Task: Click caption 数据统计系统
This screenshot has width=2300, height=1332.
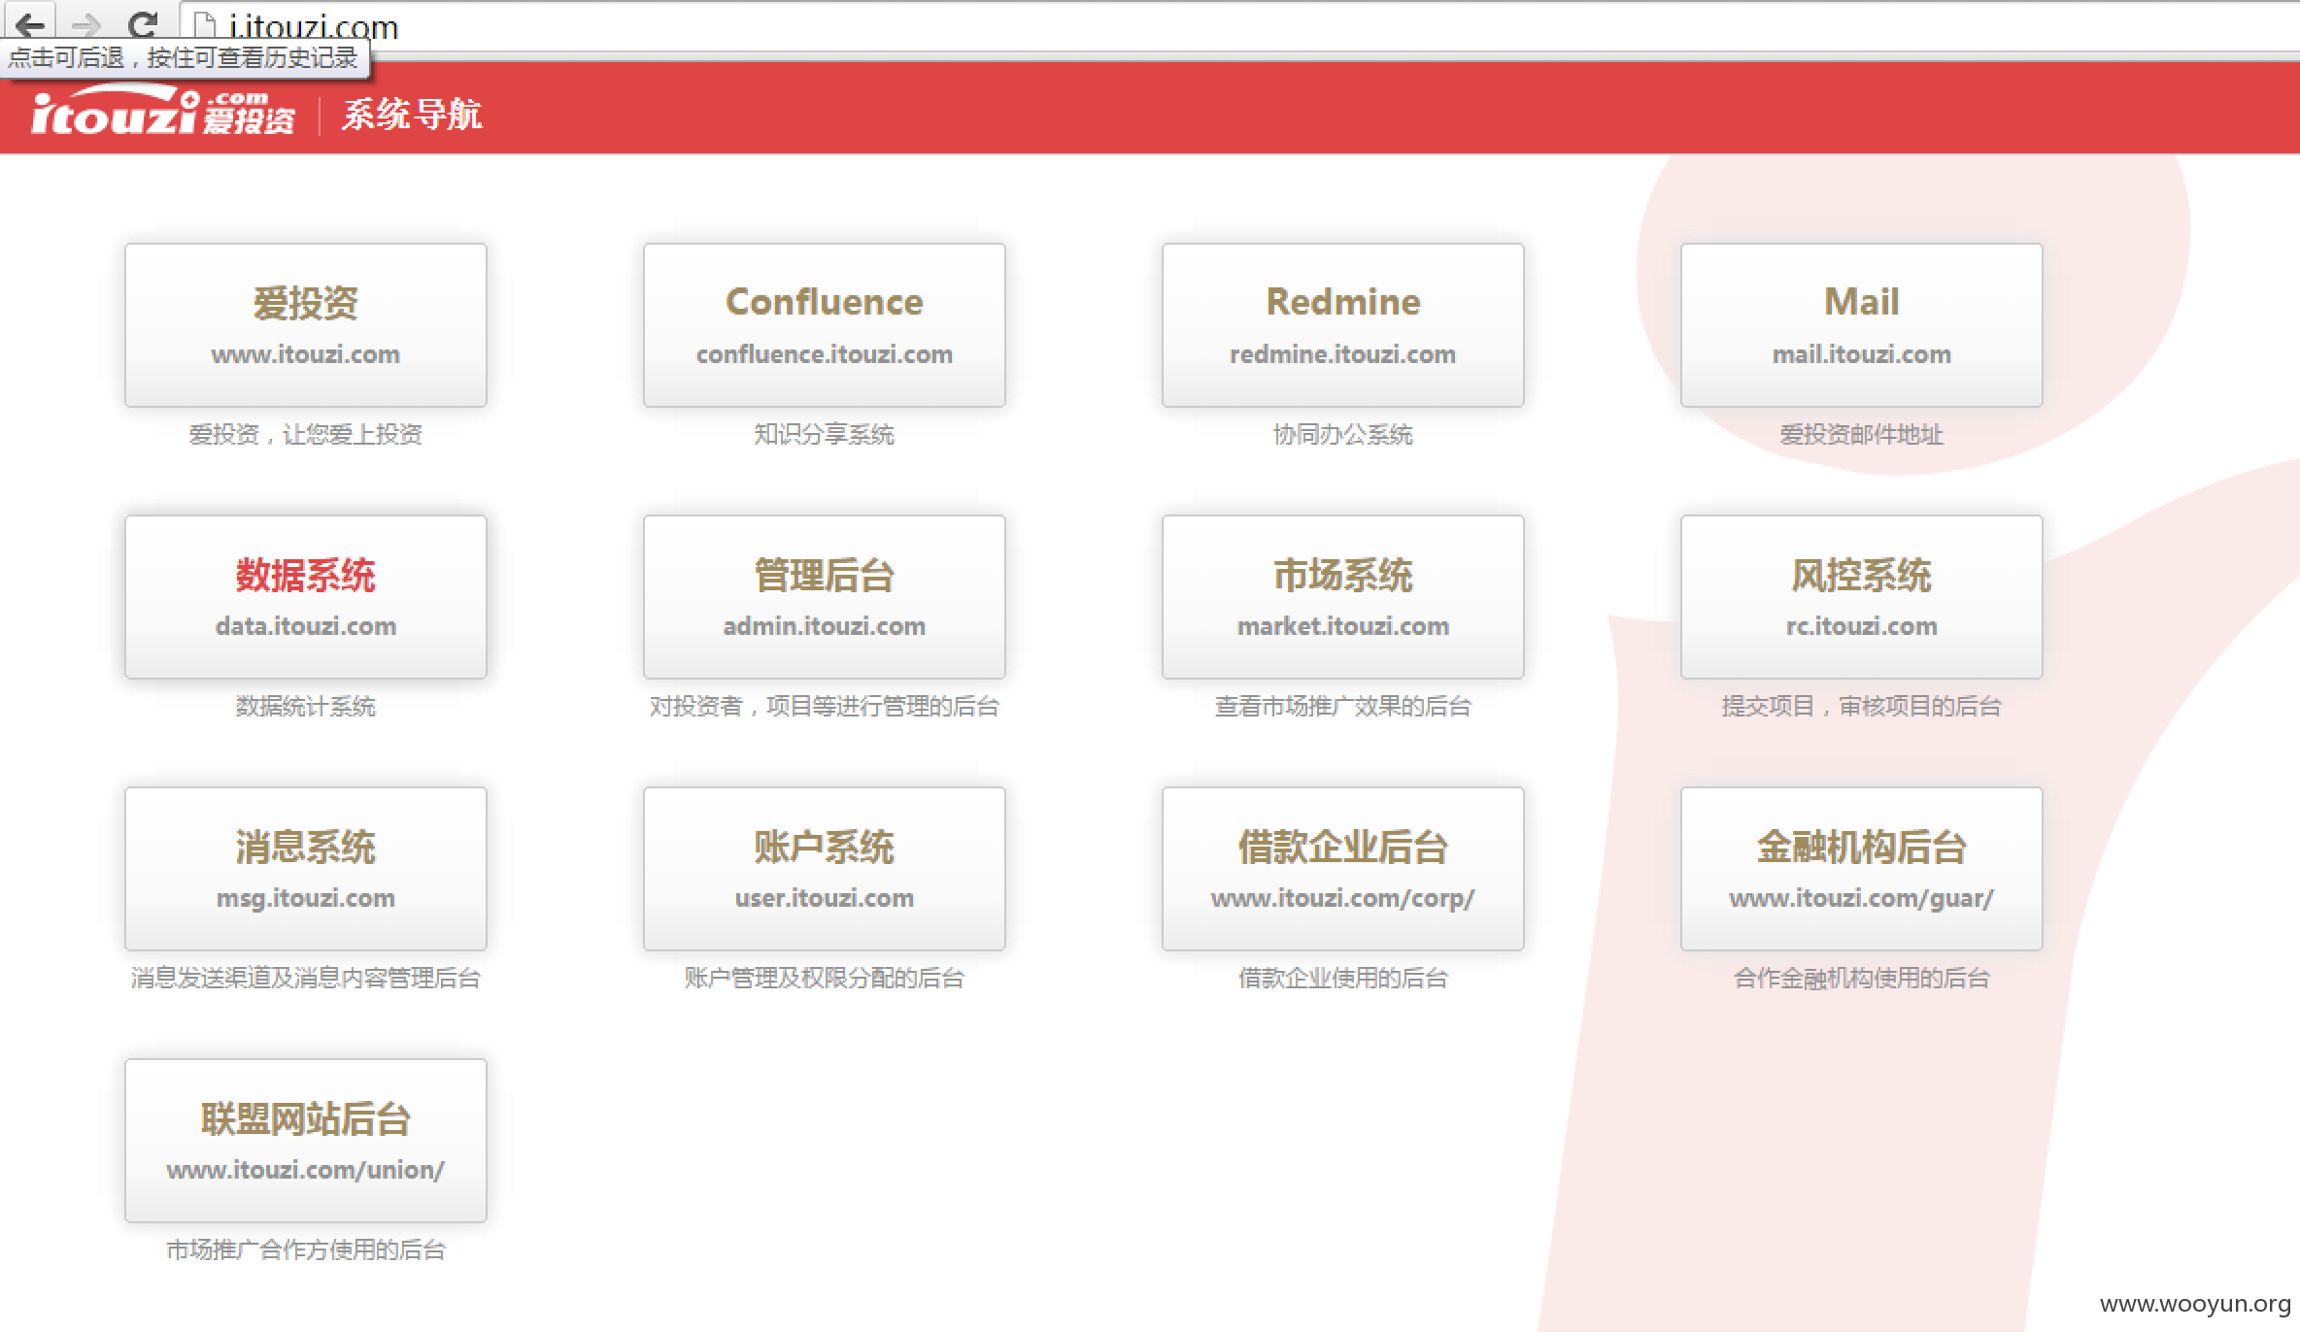Action: click(306, 706)
